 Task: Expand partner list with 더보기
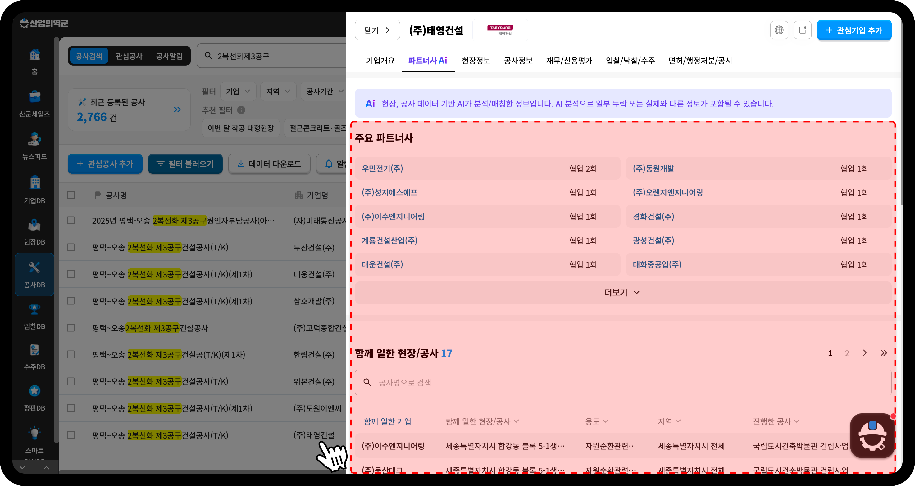623,293
